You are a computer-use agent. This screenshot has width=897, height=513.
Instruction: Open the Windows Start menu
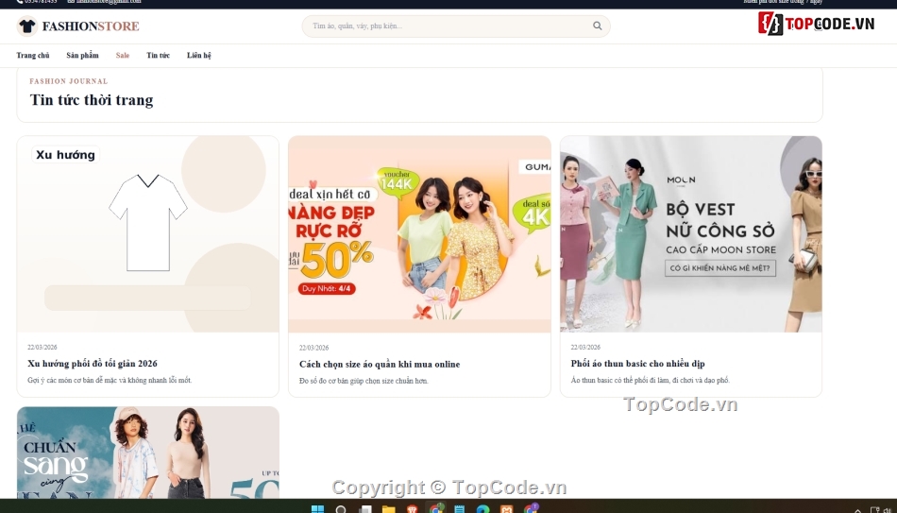[x=317, y=509]
